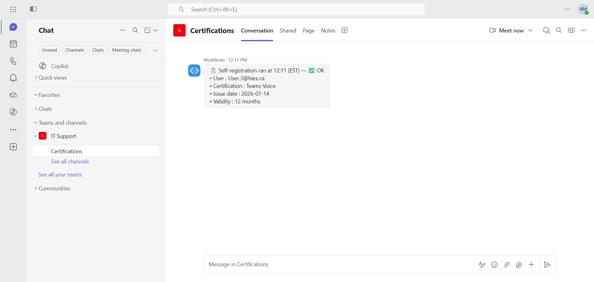This screenshot has width=594, height=282.
Task: Click the Search box
Action: pyautogui.click(x=296, y=9)
